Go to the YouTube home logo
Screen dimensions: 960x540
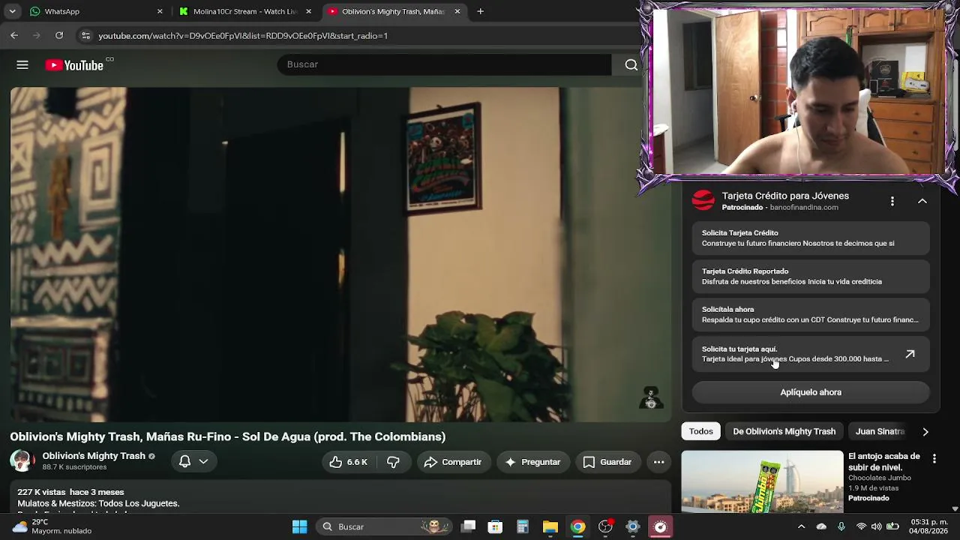[x=73, y=65]
